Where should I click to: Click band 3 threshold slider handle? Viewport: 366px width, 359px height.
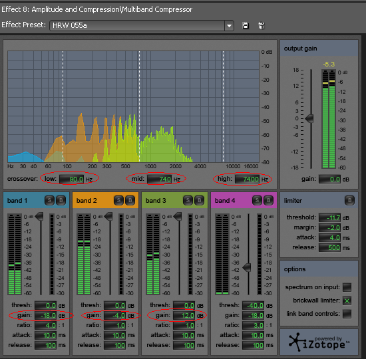(178, 217)
